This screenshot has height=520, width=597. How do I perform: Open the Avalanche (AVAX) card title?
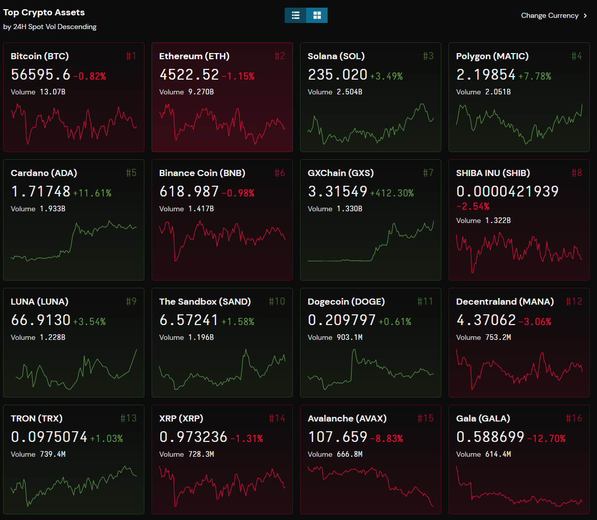pyautogui.click(x=347, y=419)
